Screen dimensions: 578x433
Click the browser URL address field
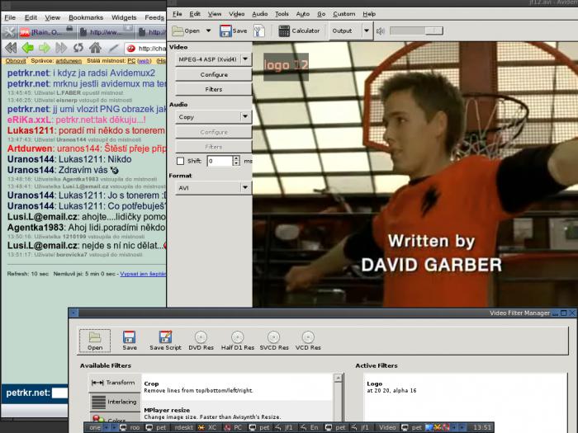(x=145, y=48)
